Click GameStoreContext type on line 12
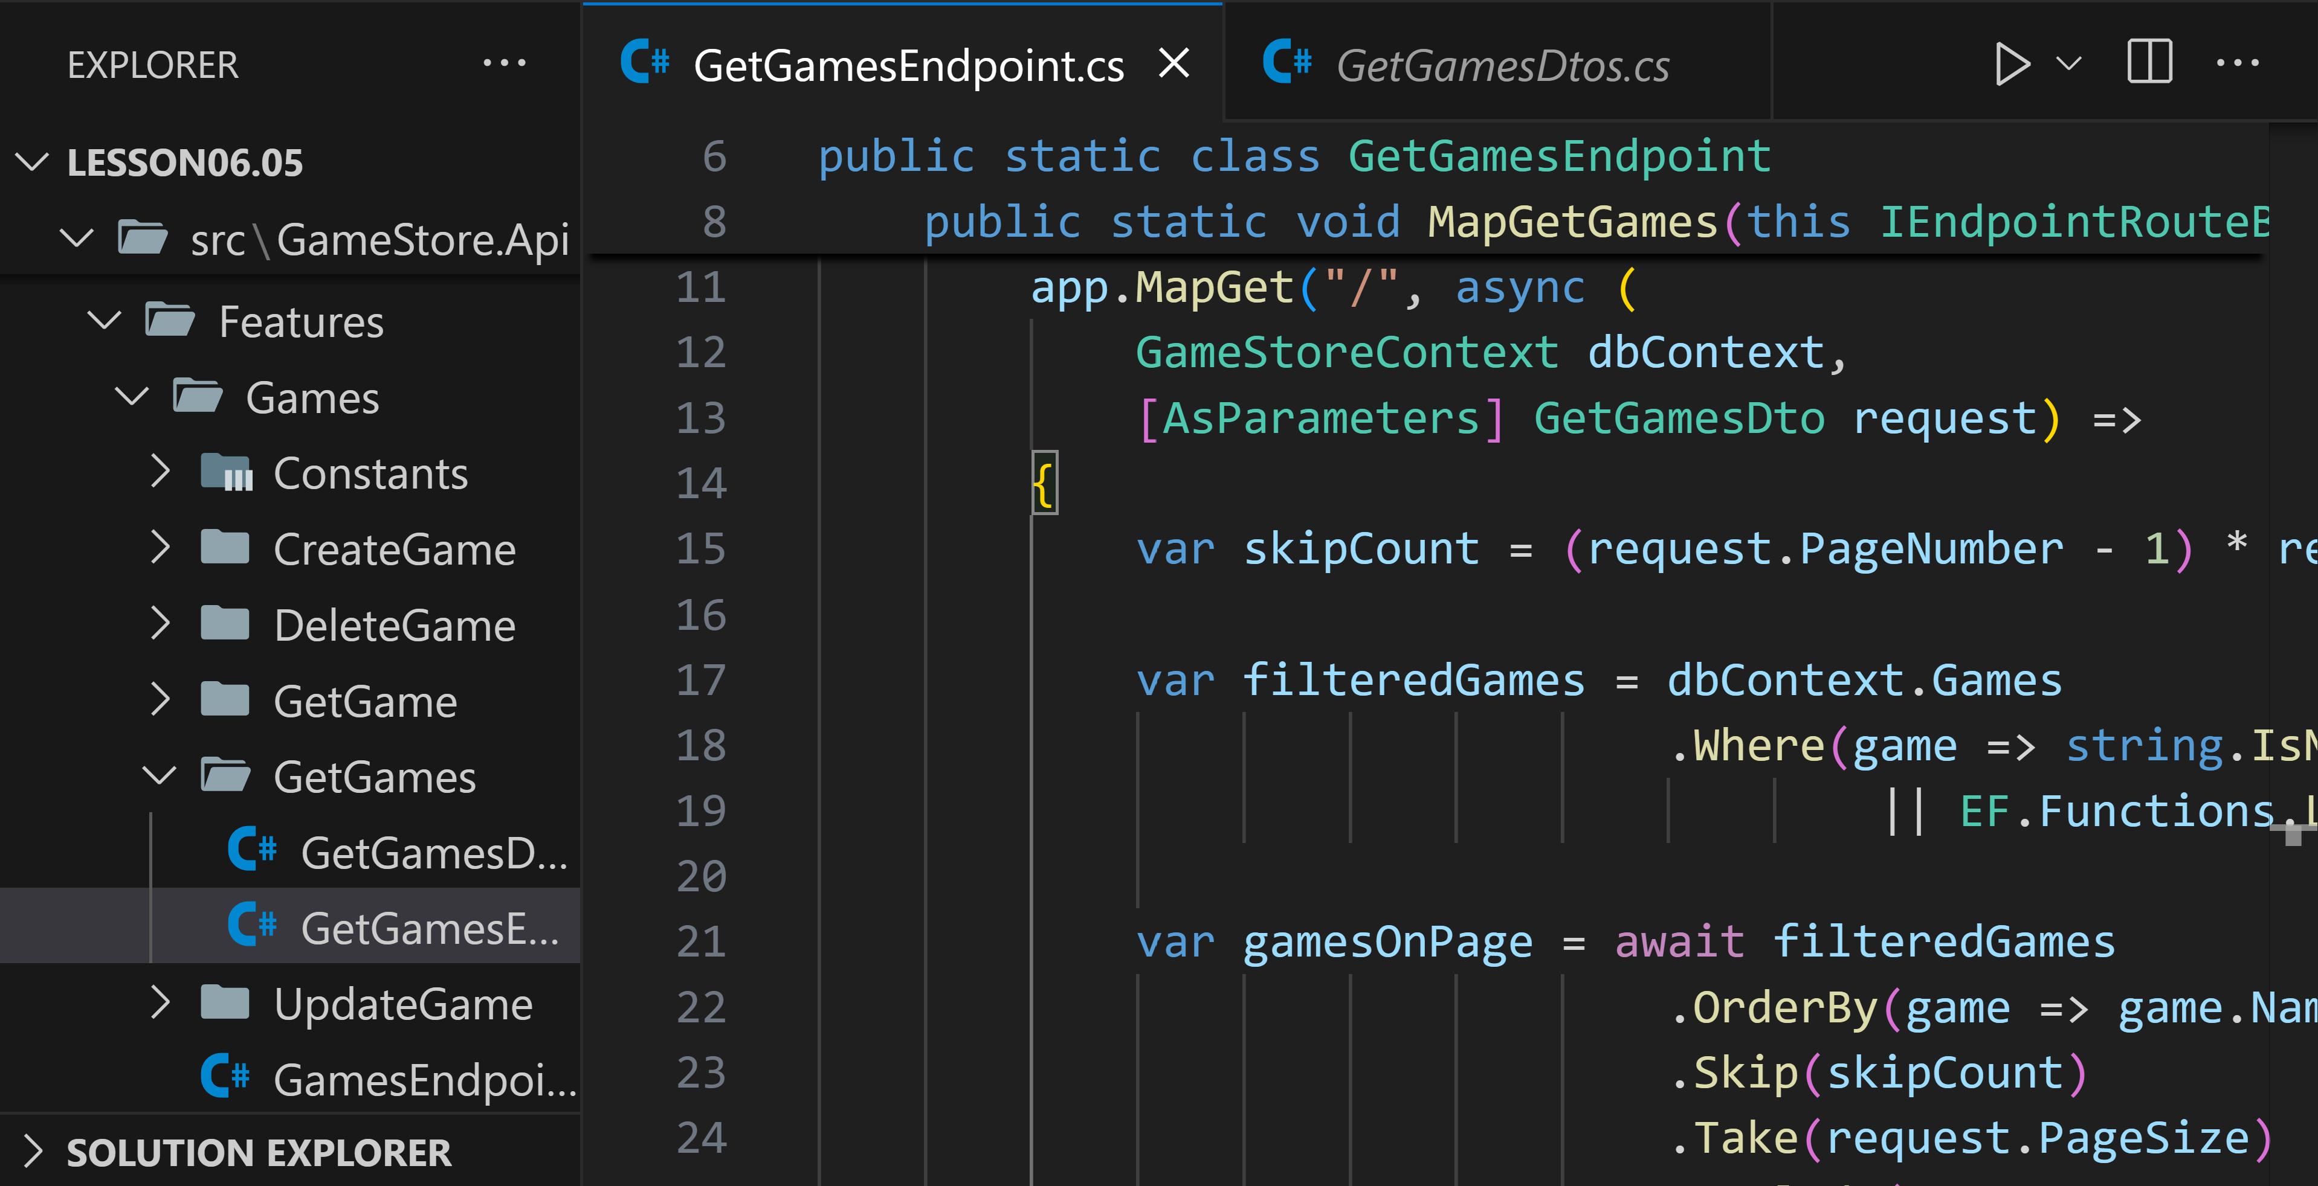Screen dimensions: 2318x1186 coord(1347,353)
